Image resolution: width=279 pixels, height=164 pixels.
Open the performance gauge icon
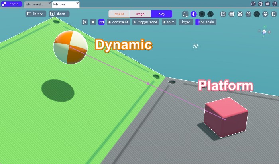pyautogui.click(x=253, y=4)
